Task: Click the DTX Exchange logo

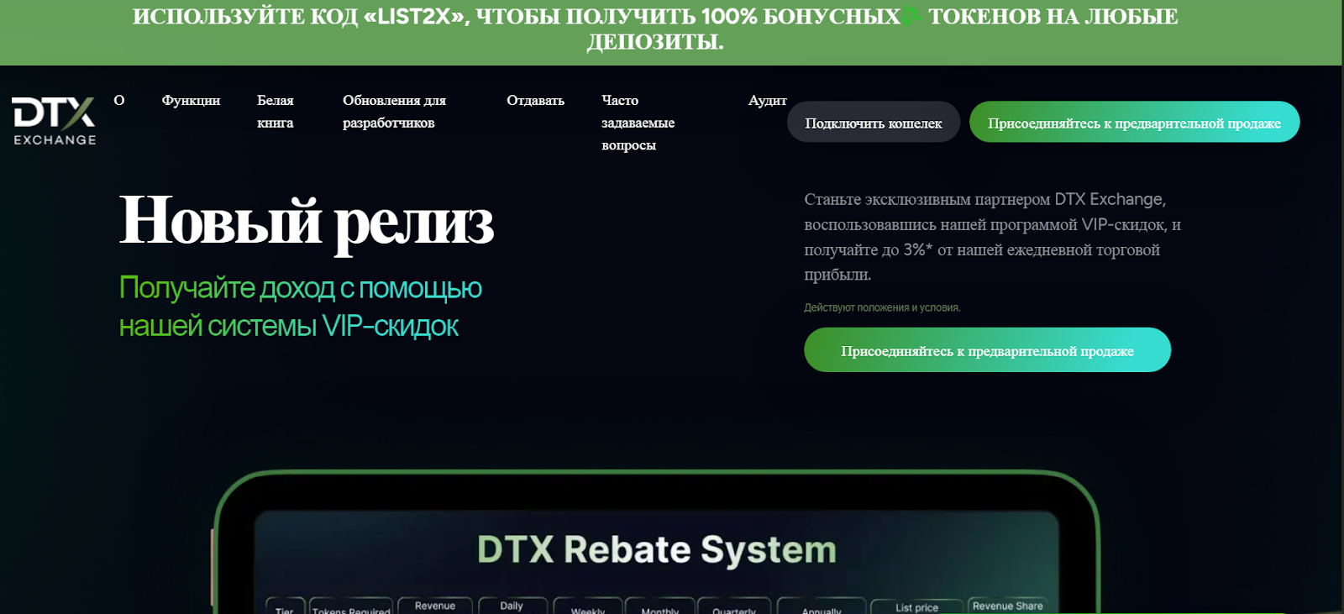Action: [x=54, y=122]
